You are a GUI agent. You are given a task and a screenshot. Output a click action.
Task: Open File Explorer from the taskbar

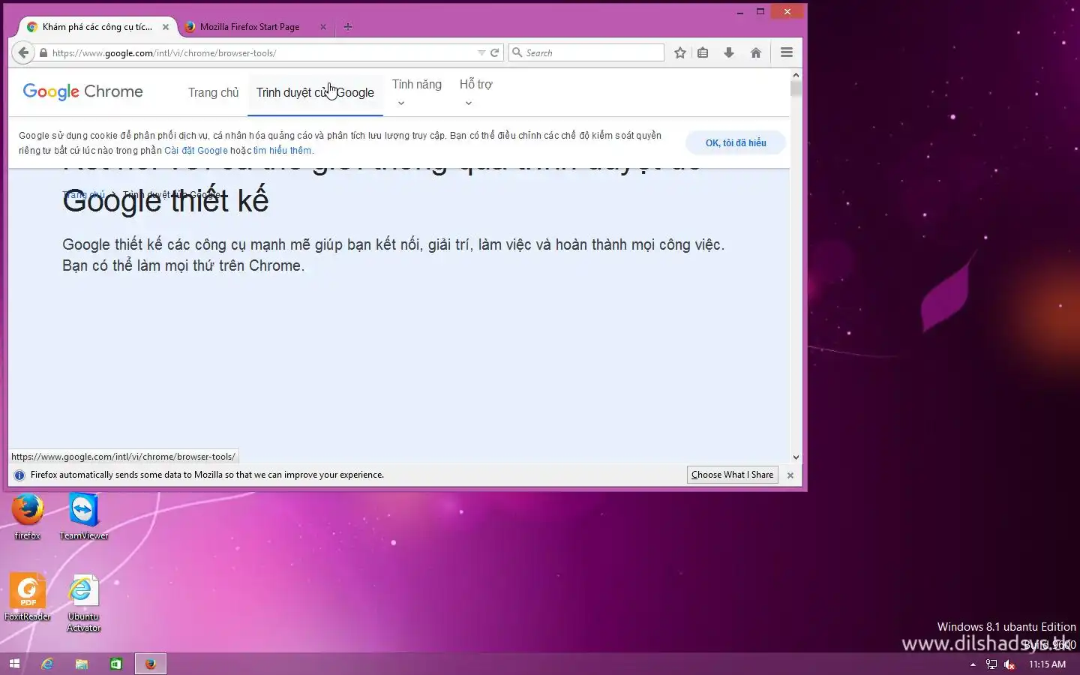82,664
